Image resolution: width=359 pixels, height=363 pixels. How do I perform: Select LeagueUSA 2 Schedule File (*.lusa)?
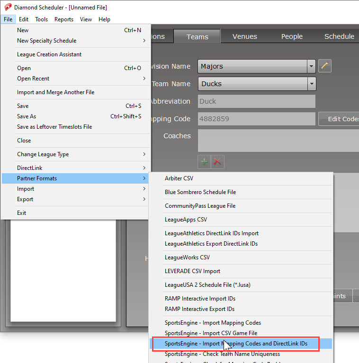coord(241,285)
